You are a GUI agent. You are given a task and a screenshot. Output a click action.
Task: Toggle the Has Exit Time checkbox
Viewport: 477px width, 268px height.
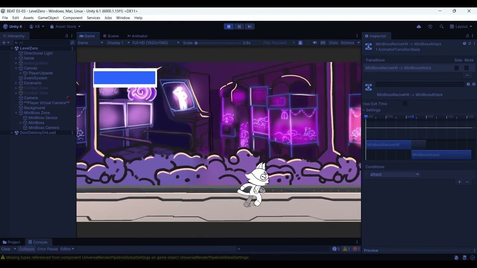point(405,104)
